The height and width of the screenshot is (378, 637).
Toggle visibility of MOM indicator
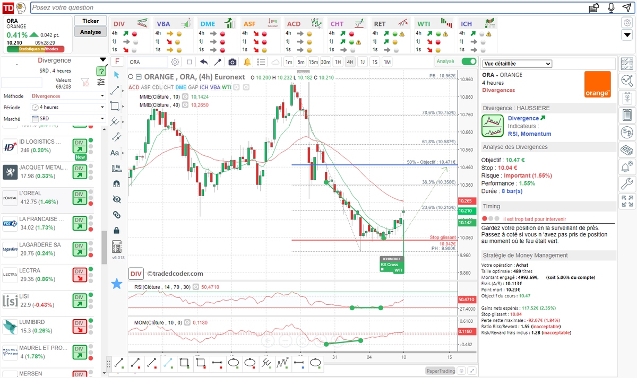point(187,322)
